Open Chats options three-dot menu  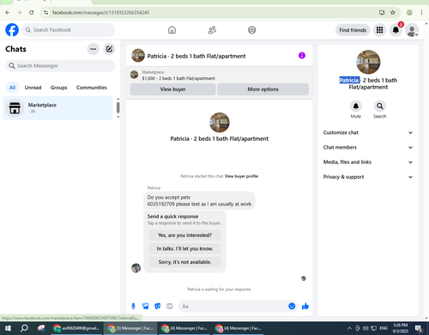click(x=93, y=49)
